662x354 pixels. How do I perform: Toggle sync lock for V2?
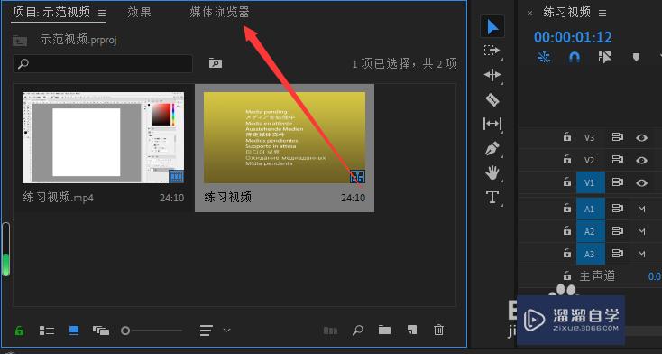[x=618, y=160]
